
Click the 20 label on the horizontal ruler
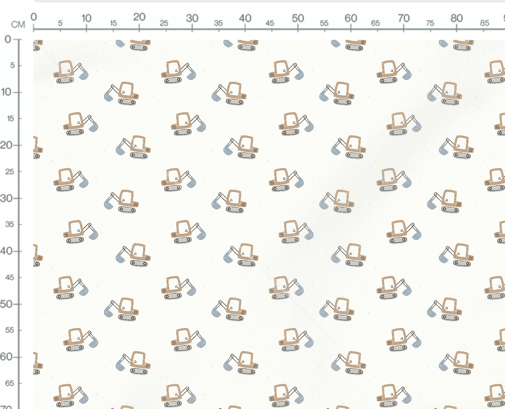[x=139, y=17]
